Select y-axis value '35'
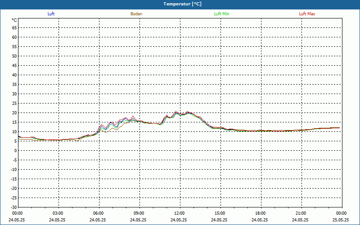Viewport: 360px width, 225px height. tap(14, 85)
